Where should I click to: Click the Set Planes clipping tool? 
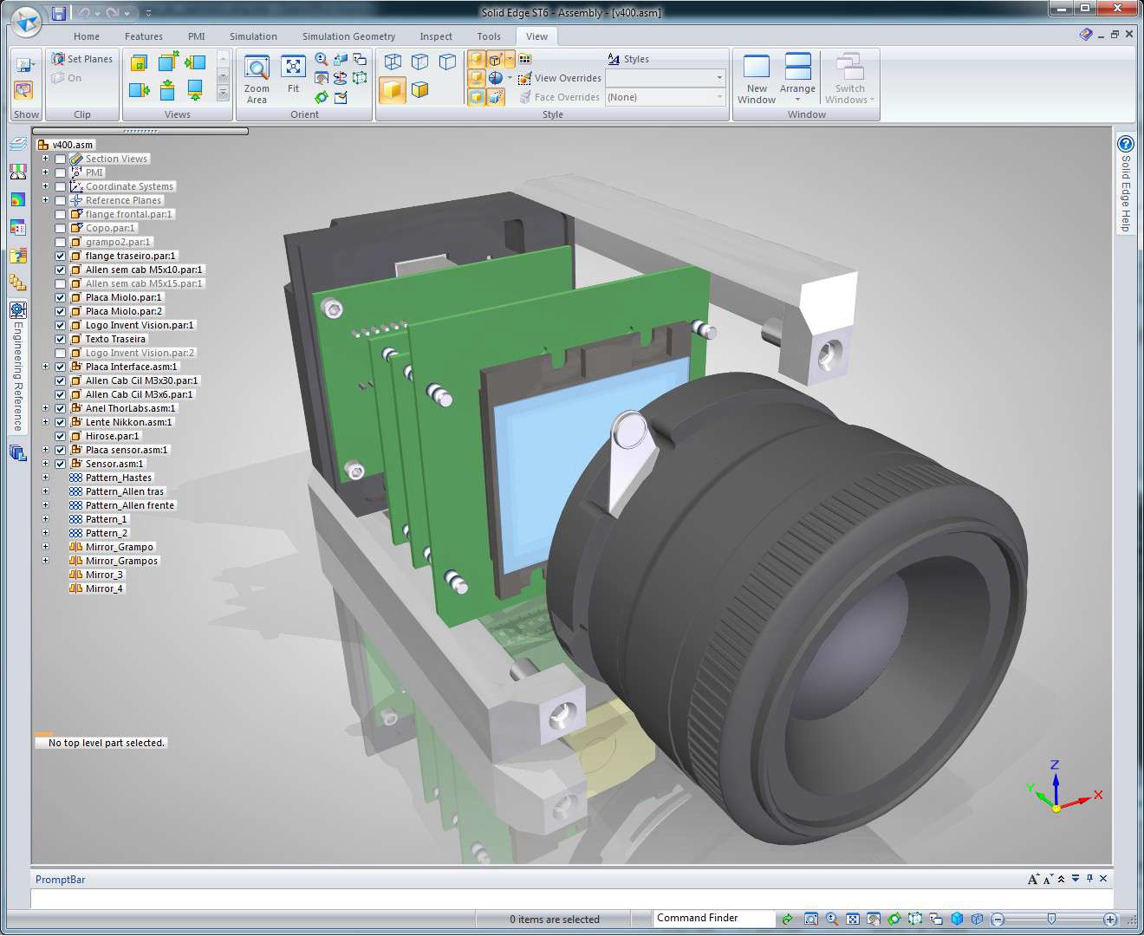click(x=81, y=59)
